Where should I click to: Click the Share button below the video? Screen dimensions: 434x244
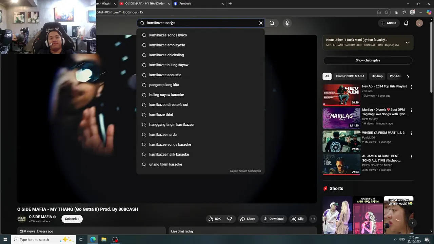click(x=248, y=219)
